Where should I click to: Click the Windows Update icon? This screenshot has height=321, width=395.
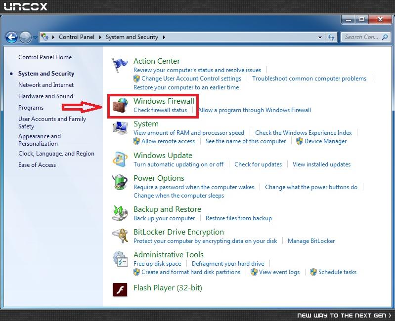(120, 159)
